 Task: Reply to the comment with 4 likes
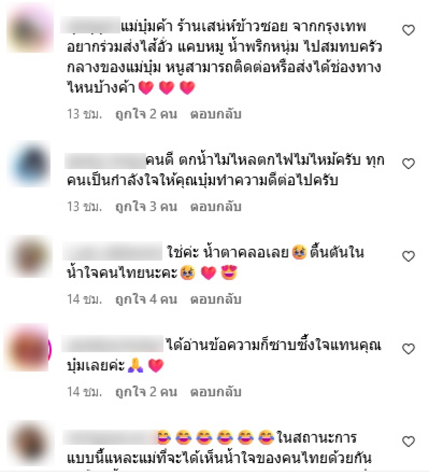point(216,299)
